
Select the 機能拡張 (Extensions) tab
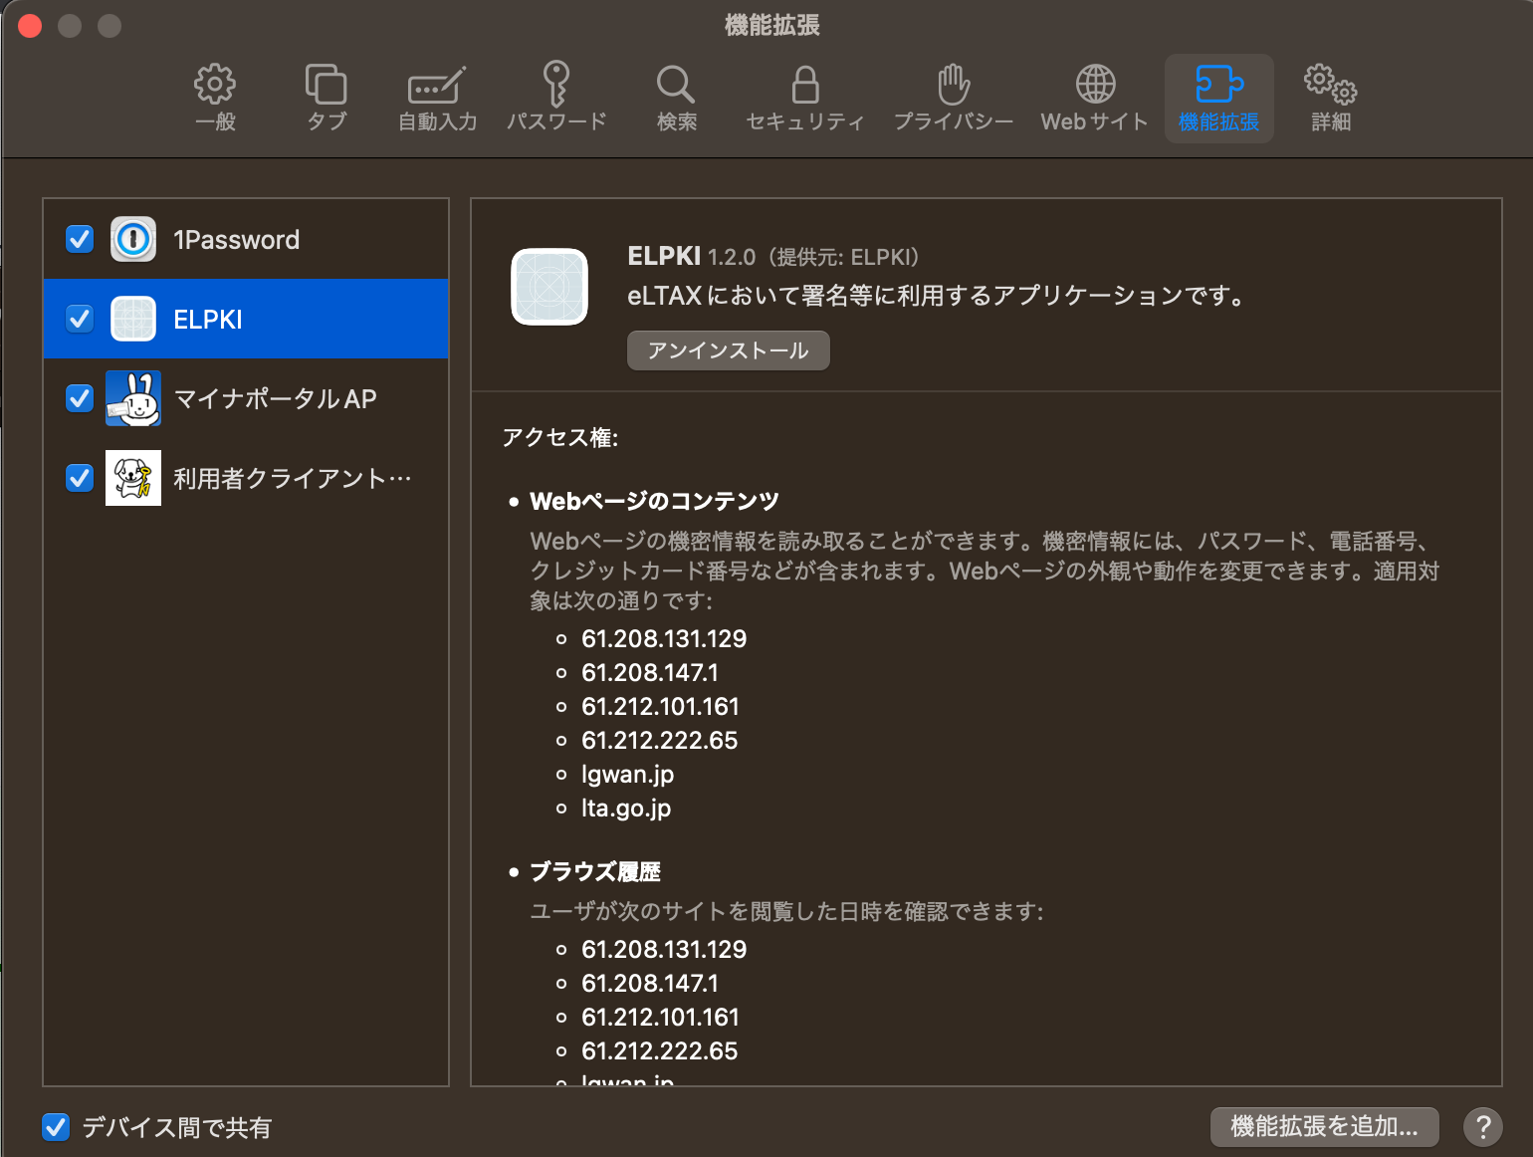(x=1218, y=98)
